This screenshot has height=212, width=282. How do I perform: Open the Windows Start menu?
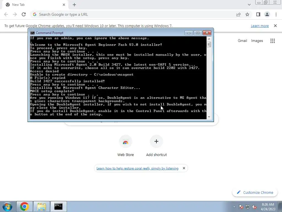(7, 206)
